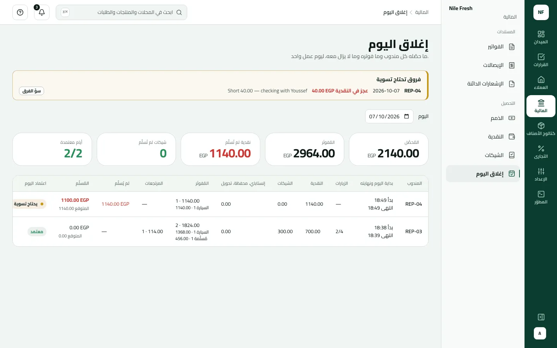Select REP-03 in the table

coord(413,232)
